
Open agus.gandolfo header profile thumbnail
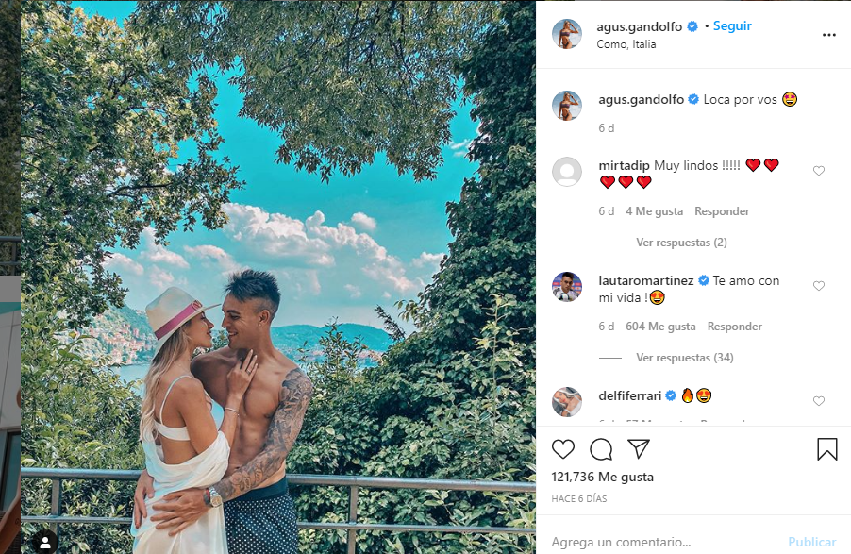click(x=567, y=34)
